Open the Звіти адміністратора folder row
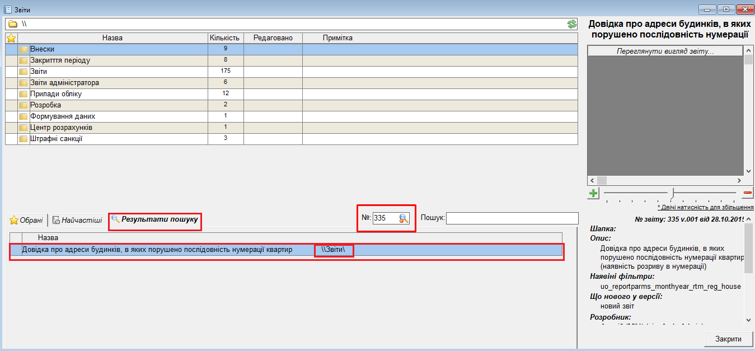 (x=64, y=83)
